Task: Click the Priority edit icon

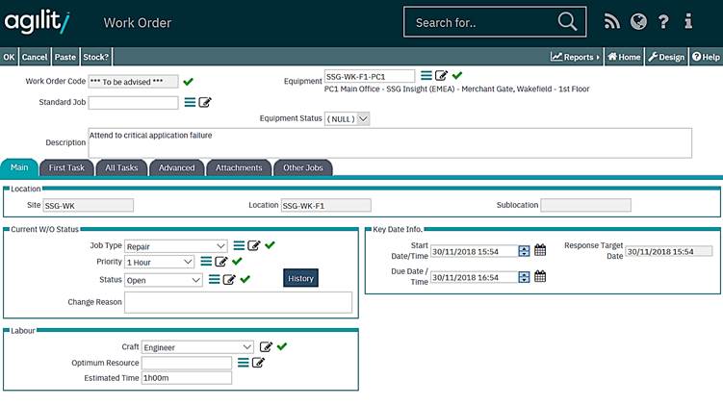Action: click(x=221, y=262)
